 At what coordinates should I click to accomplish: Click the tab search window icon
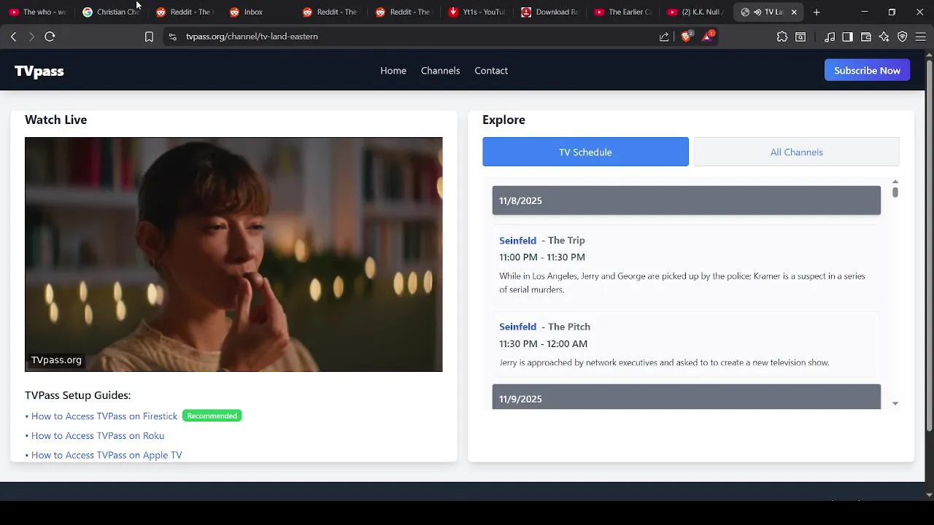(x=800, y=36)
